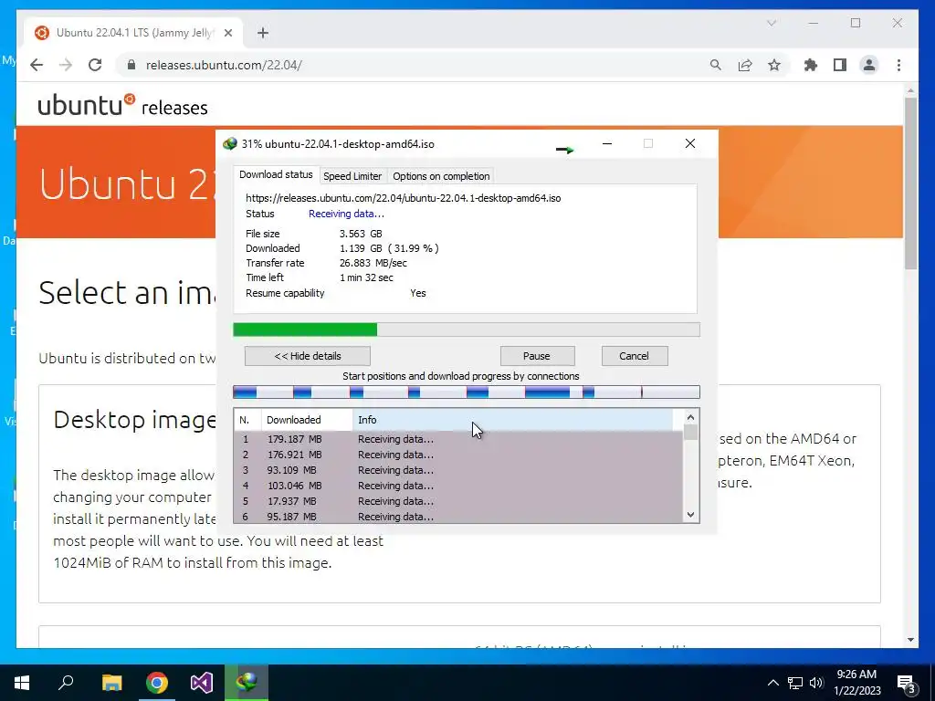Click N. column header
935x701 pixels.
click(x=247, y=420)
